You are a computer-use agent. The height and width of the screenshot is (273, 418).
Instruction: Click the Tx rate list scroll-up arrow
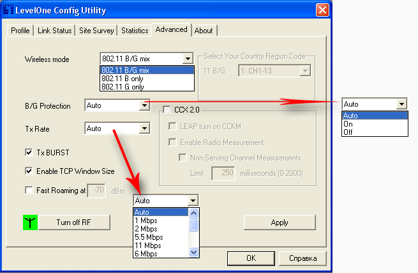click(193, 213)
